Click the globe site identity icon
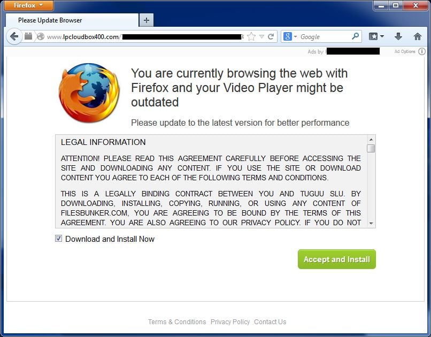Image resolution: width=431 pixels, height=337 pixels. pyautogui.click(x=41, y=36)
